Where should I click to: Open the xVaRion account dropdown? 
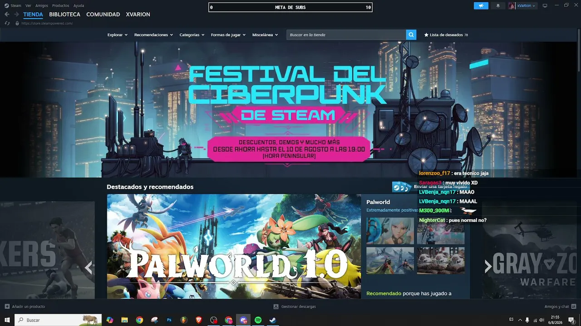[x=522, y=5]
